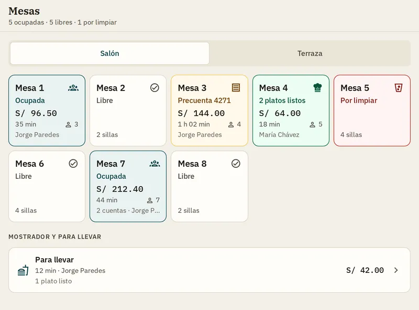419x310 pixels.
Task: Click the guest count icon on Mesa 1
Action: 69,124
